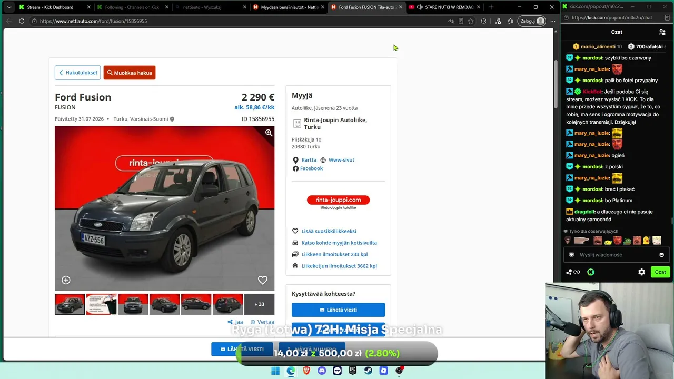
Task: Click the dragdoll username in chat
Action: 584,212
